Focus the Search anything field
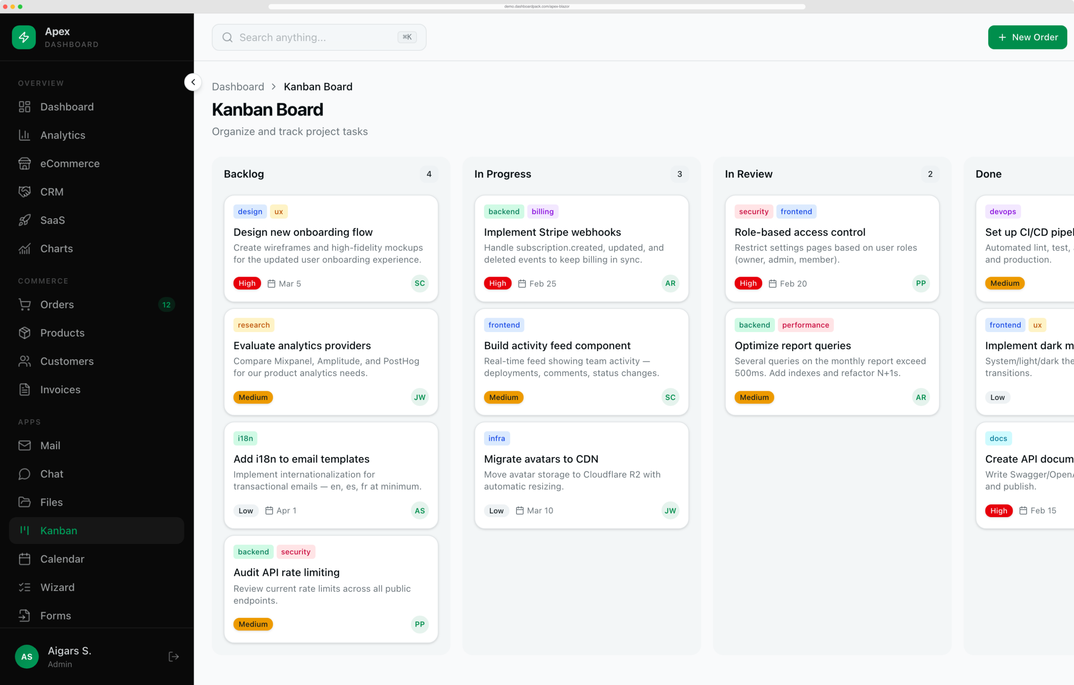1074x685 pixels. tap(319, 37)
